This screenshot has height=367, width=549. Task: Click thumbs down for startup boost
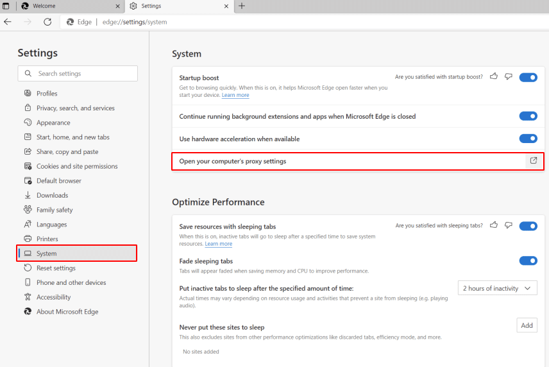[x=509, y=77]
